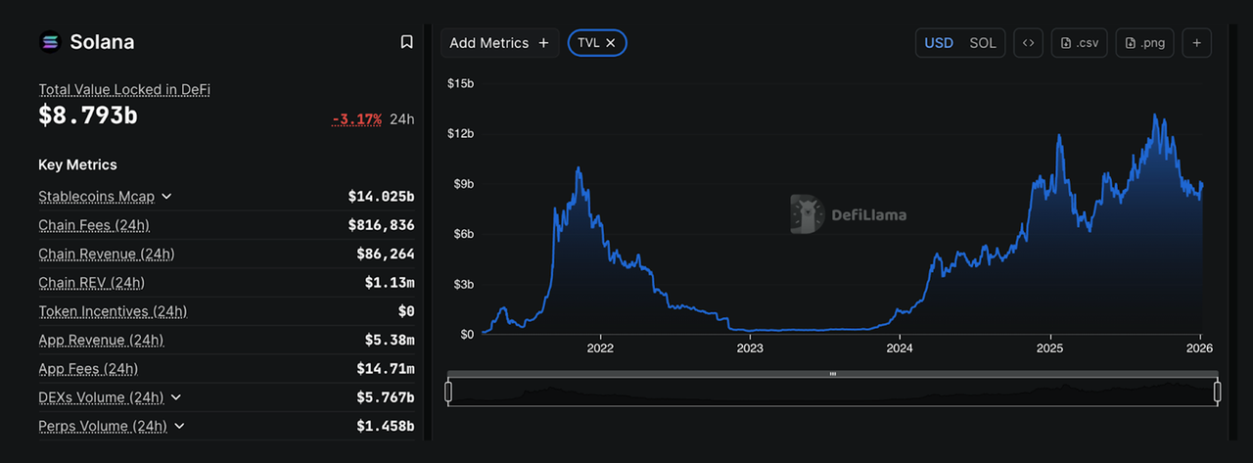Click the 2023 x-axis label
This screenshot has width=1253, height=463.
coord(750,348)
